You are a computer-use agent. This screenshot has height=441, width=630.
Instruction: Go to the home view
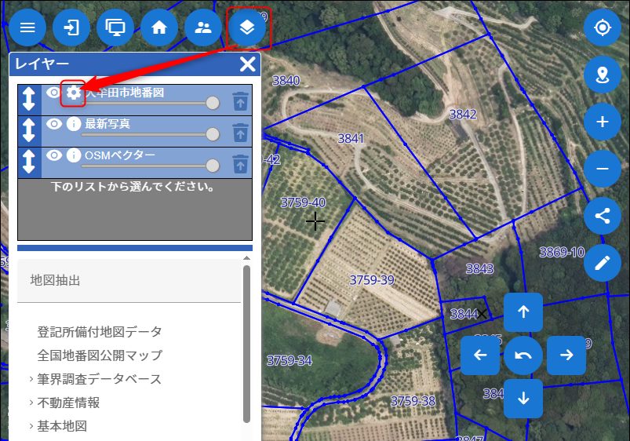(x=159, y=27)
